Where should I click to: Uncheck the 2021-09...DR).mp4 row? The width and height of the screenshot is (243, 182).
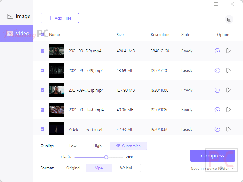tap(42, 51)
